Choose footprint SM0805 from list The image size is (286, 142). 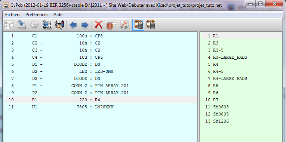pyautogui.click(x=242, y=114)
